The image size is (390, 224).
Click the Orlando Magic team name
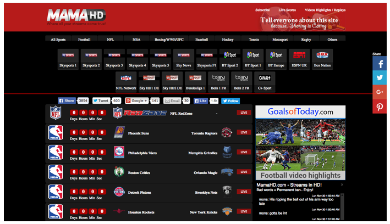pyautogui.click(x=205, y=173)
